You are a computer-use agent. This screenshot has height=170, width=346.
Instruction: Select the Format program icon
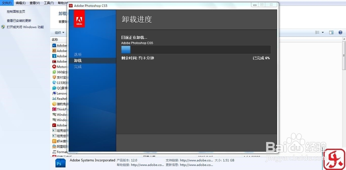[x=54, y=152]
